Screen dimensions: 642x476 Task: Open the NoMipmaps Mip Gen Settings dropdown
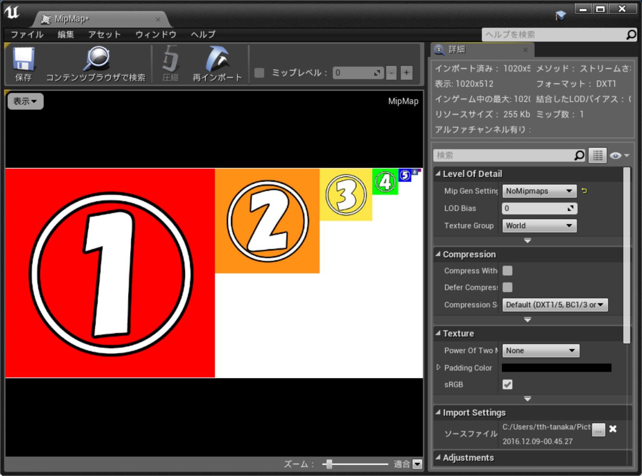[539, 191]
